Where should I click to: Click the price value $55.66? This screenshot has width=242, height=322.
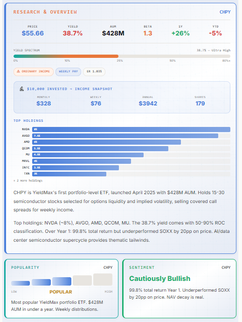tap(33, 33)
